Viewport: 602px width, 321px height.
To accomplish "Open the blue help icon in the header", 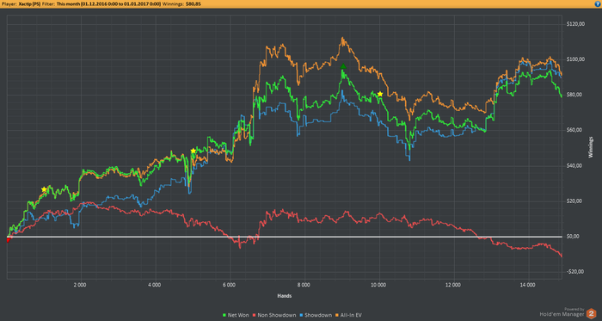I will pos(599,3).
